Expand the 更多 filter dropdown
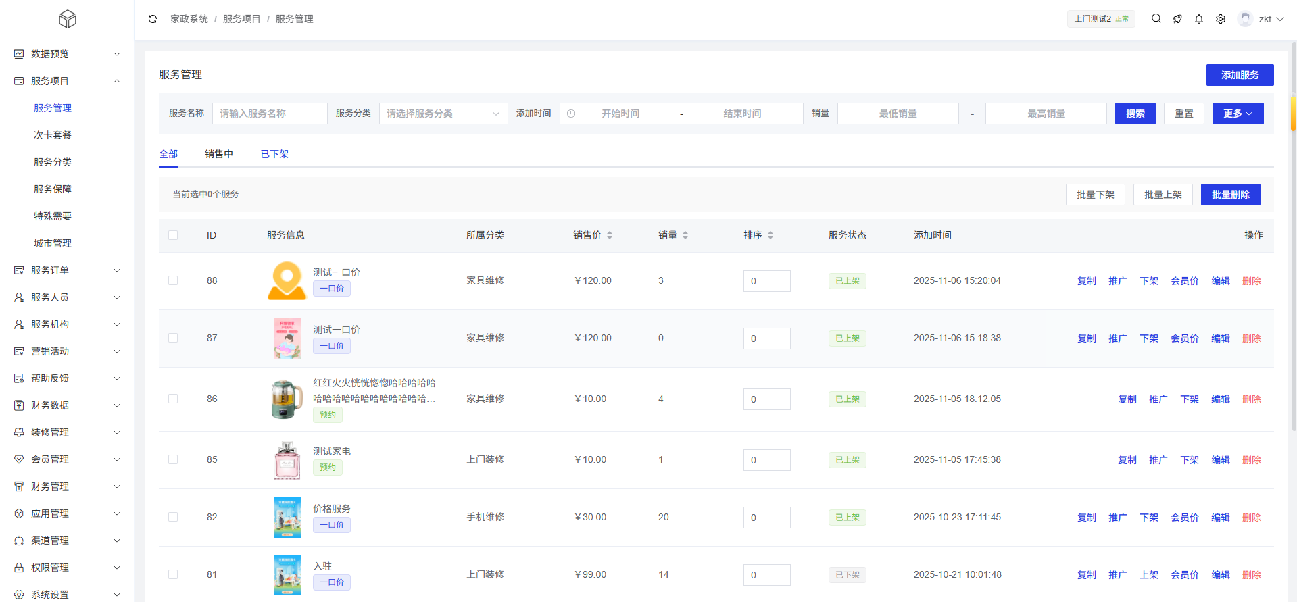The image size is (1297, 602). (1238, 114)
